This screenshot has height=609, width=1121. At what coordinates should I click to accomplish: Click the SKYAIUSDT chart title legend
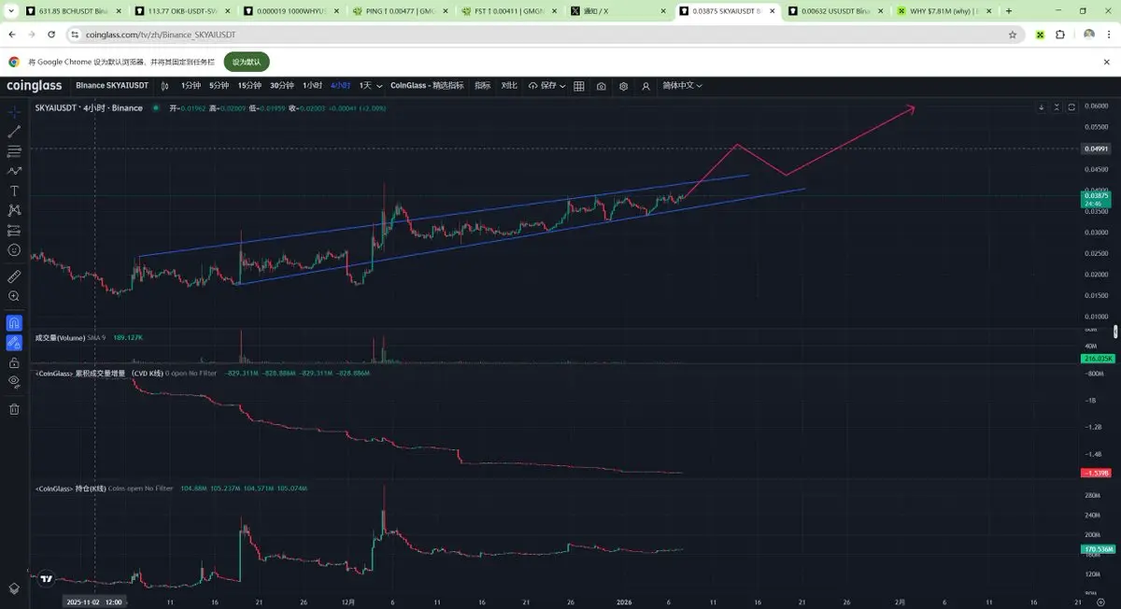coord(89,108)
